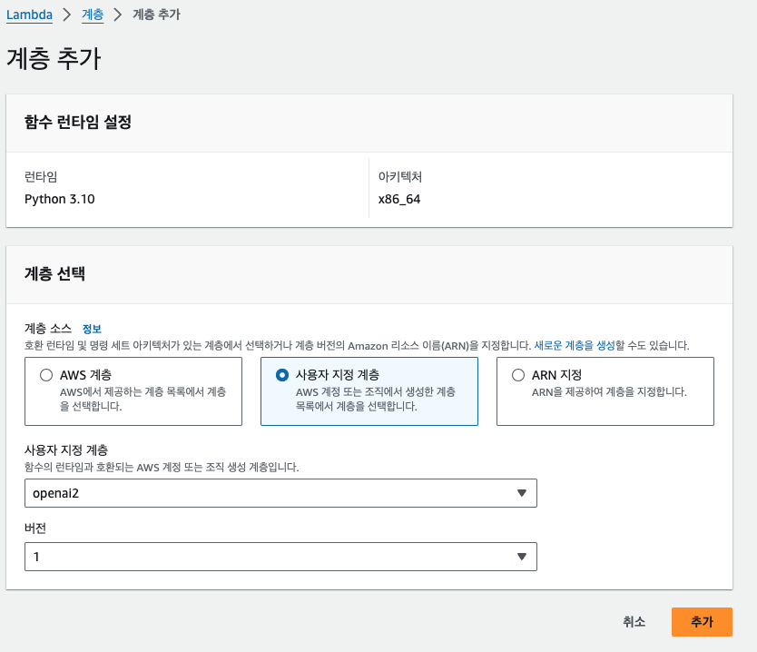Image resolution: width=757 pixels, height=652 pixels.
Task: Open the 버전 dropdown showing 1
Action: (280, 557)
